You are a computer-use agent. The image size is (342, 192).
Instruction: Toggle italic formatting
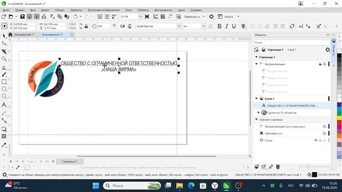(227, 26)
